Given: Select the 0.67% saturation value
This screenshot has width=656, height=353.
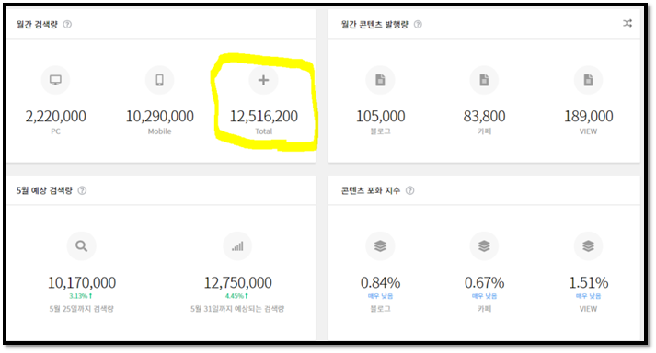Looking at the screenshot, I should point(484,283).
